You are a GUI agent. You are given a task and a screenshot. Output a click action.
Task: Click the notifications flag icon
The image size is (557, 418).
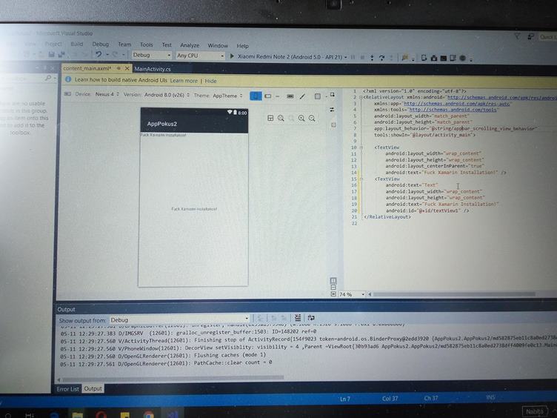(517, 36)
